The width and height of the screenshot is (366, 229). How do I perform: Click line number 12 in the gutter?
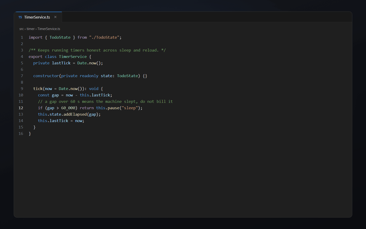point(21,108)
